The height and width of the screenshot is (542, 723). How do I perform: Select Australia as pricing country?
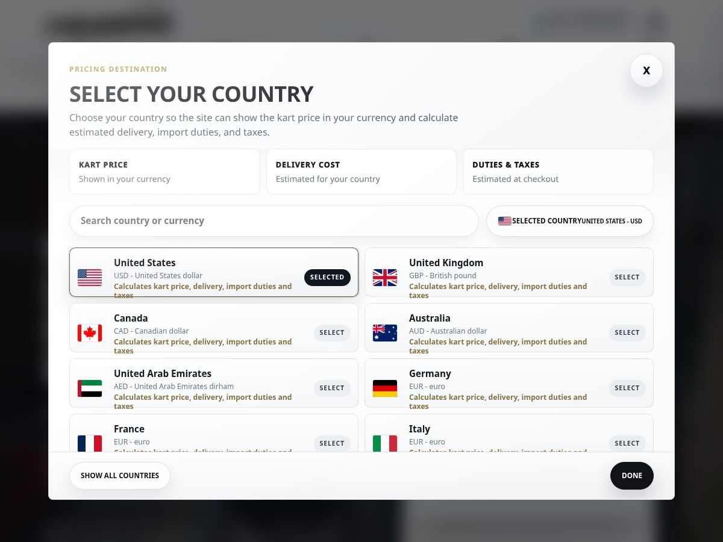pyautogui.click(x=627, y=333)
